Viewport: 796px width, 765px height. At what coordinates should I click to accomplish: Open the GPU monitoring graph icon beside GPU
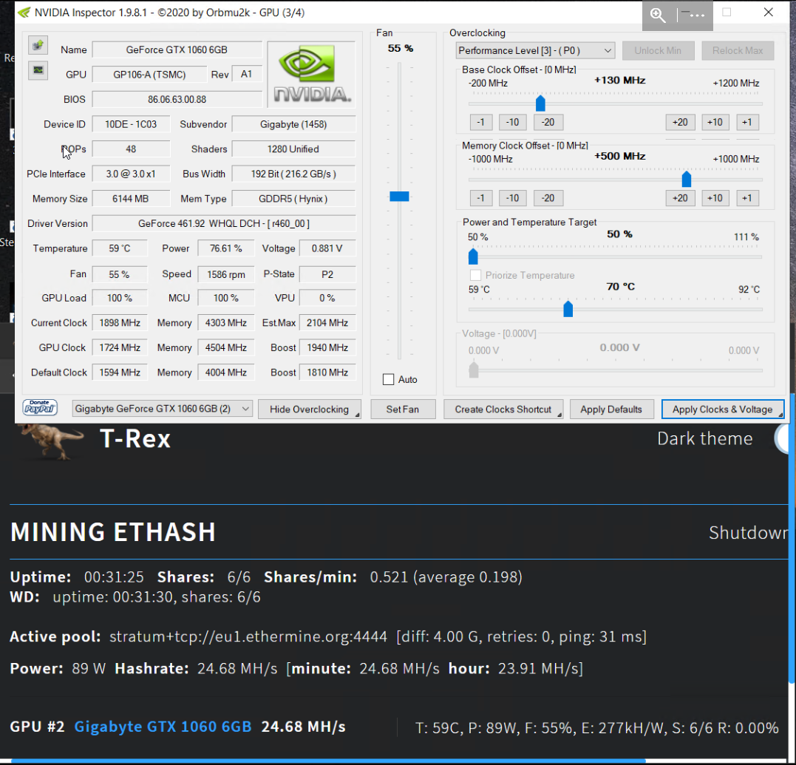coord(38,71)
